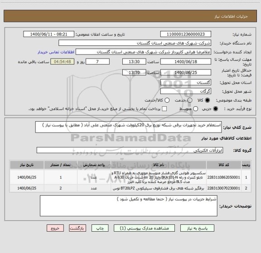Click product code 2283130070230001

(x=224, y=188)
